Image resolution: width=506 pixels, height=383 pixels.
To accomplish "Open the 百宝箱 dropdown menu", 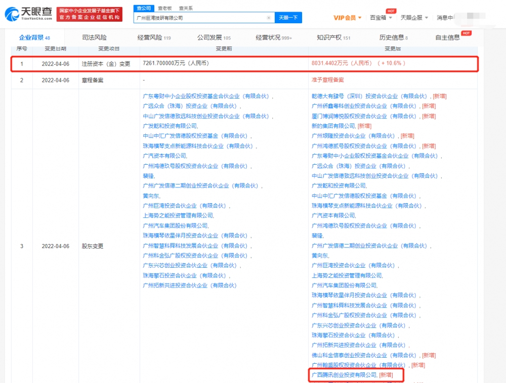I will pos(381,18).
